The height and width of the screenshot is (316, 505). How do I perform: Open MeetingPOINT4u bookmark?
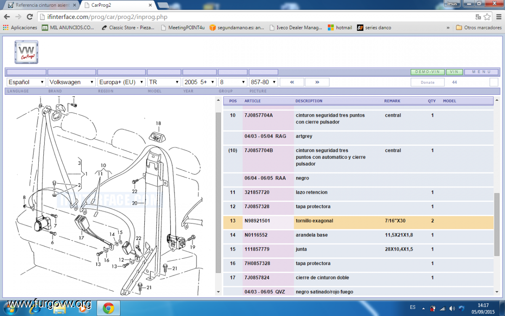coord(183,27)
